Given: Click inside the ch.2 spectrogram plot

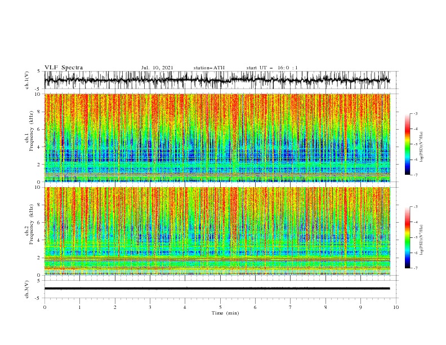Looking at the screenshot, I should [x=217, y=231].
